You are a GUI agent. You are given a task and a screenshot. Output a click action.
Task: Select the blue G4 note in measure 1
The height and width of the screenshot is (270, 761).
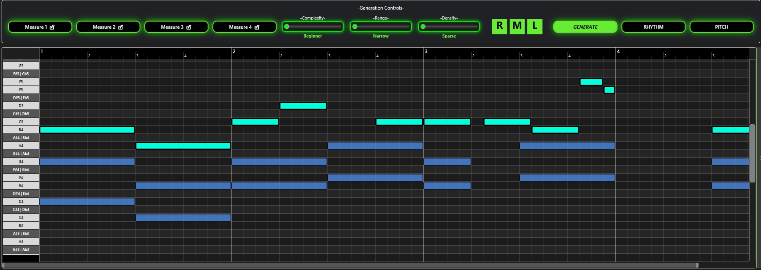[x=87, y=162]
